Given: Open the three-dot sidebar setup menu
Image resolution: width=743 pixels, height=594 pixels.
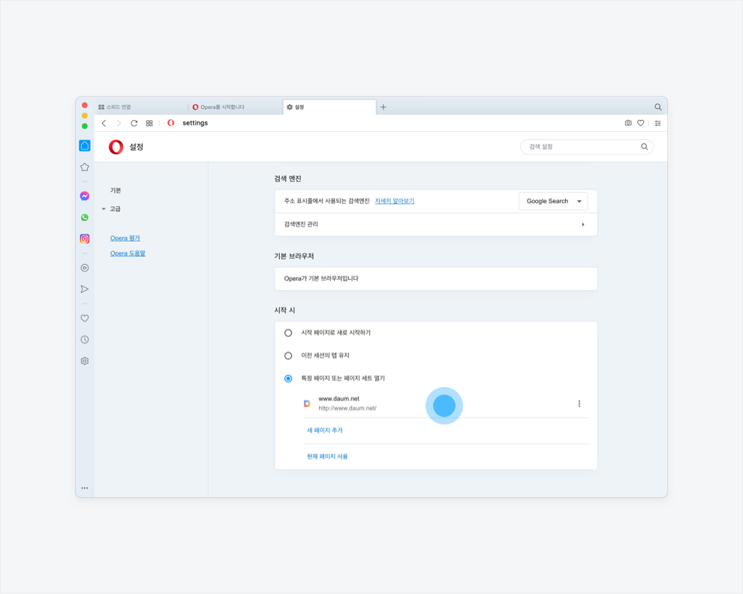Looking at the screenshot, I should pos(85,488).
